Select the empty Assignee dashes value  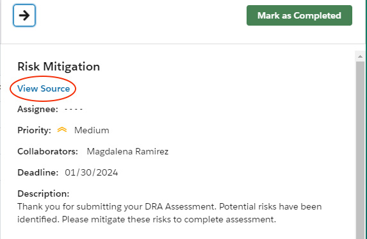coord(74,110)
